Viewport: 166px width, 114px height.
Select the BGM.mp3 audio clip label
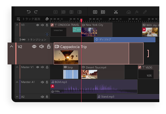[61, 82]
